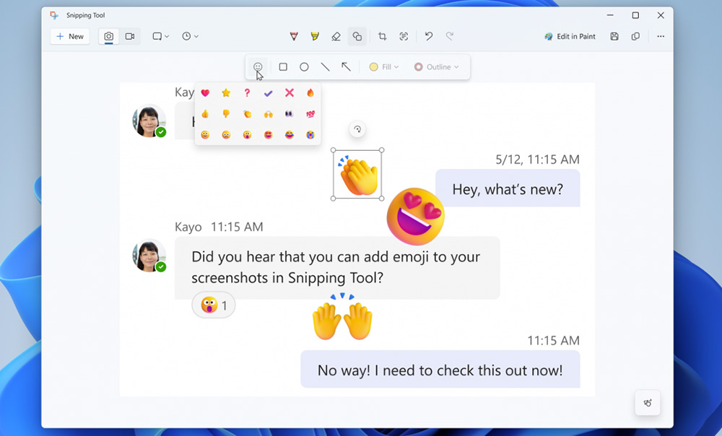The width and height of the screenshot is (722, 436).
Task: Insert the surprised open-mouth emoji from picker
Action: tap(247, 134)
